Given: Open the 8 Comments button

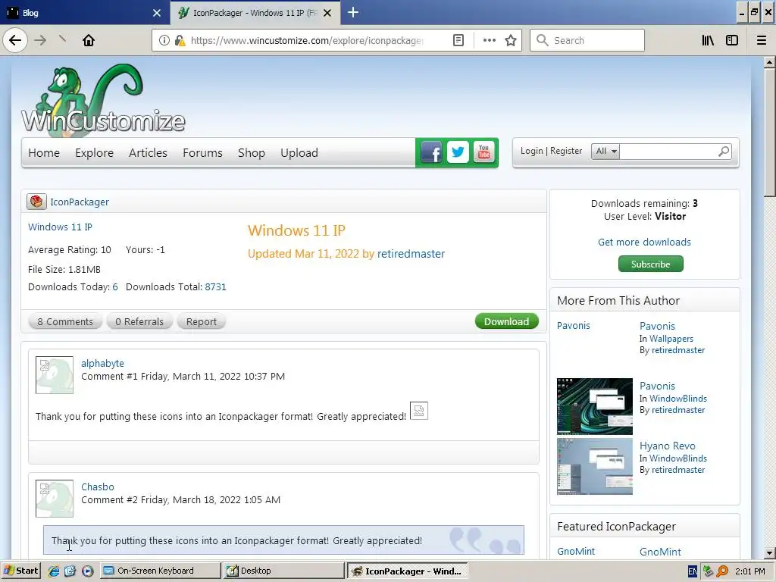Looking at the screenshot, I should click(x=65, y=321).
